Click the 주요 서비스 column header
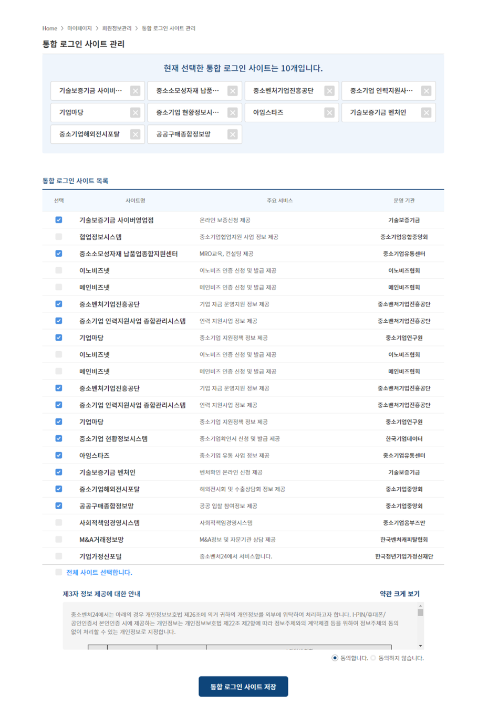This screenshot has width=488, height=727. coord(279,201)
